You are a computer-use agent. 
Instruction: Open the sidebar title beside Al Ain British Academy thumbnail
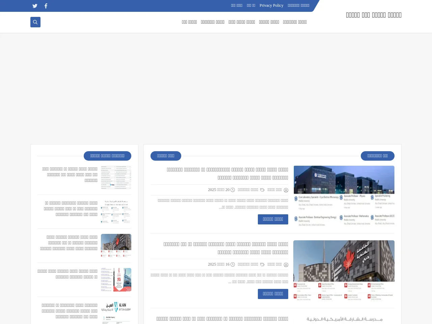[70, 311]
